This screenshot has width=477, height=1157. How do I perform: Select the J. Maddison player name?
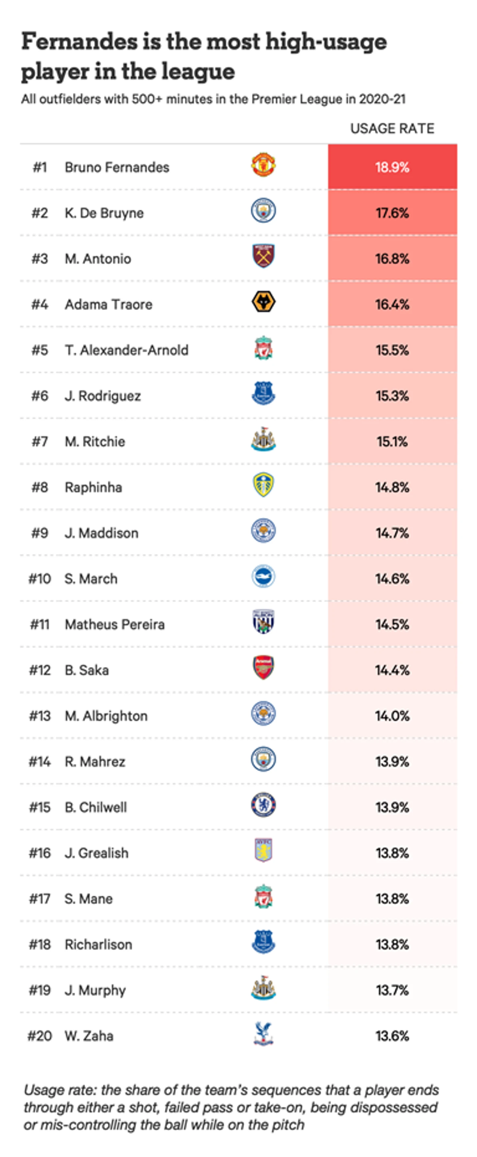click(102, 533)
